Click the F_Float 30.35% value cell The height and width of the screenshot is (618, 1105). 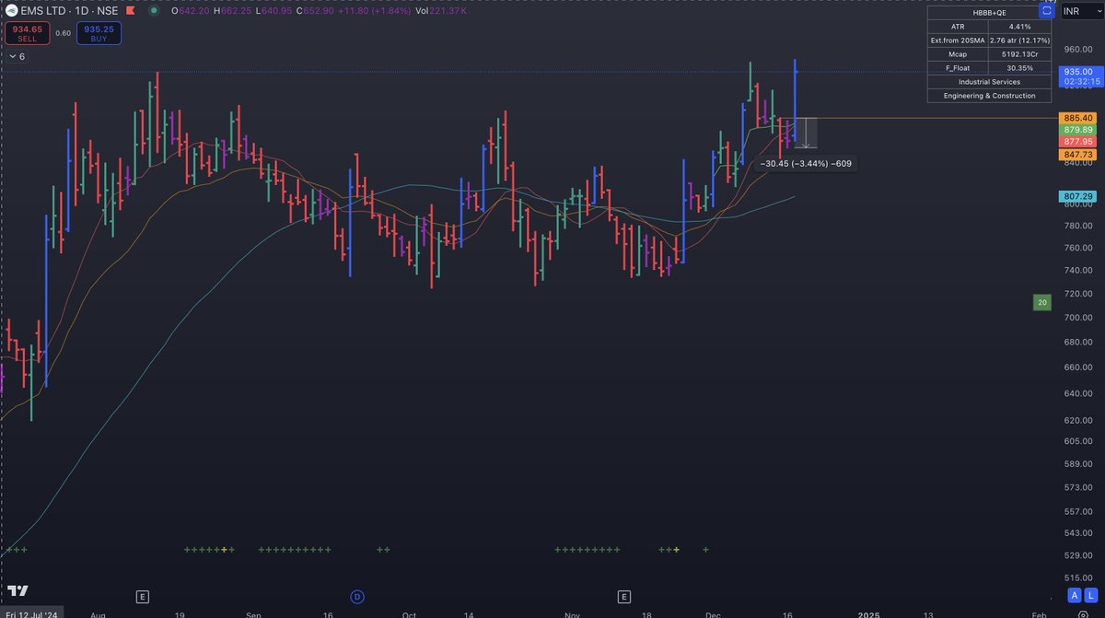click(1019, 67)
